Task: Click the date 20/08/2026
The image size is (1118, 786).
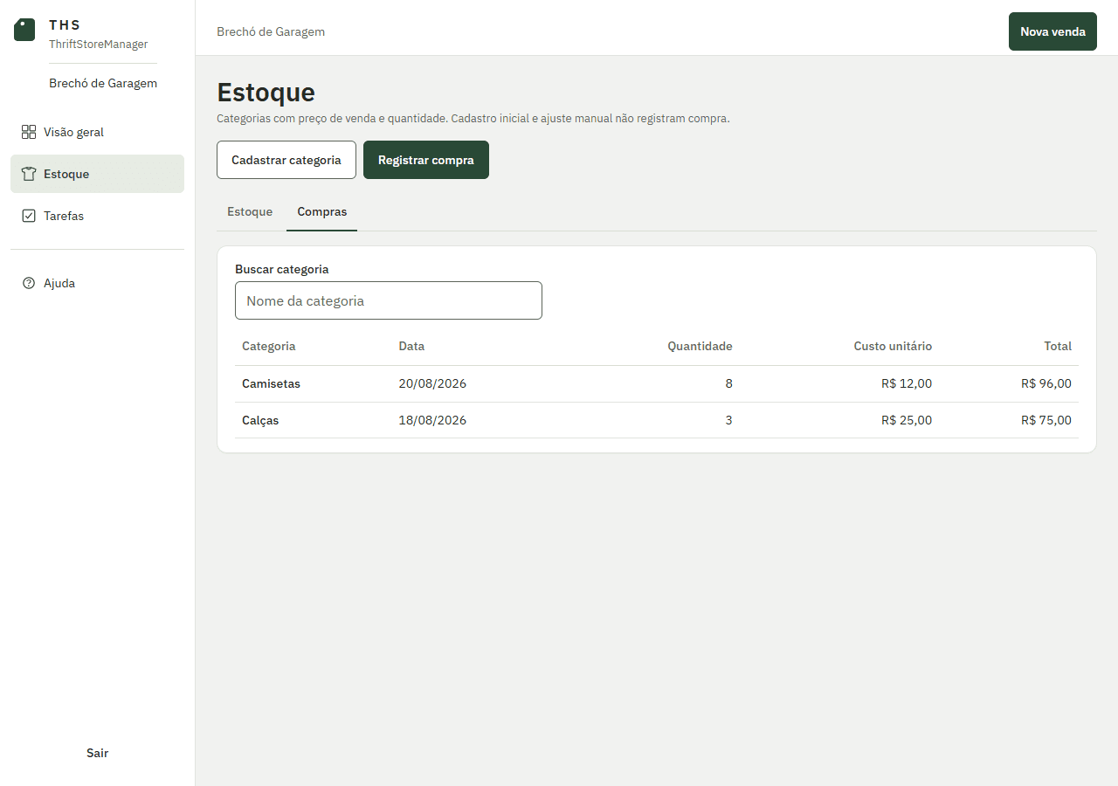Action: click(x=432, y=383)
